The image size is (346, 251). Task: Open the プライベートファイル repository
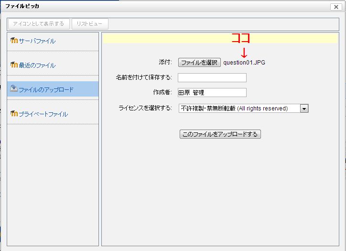click(43, 114)
